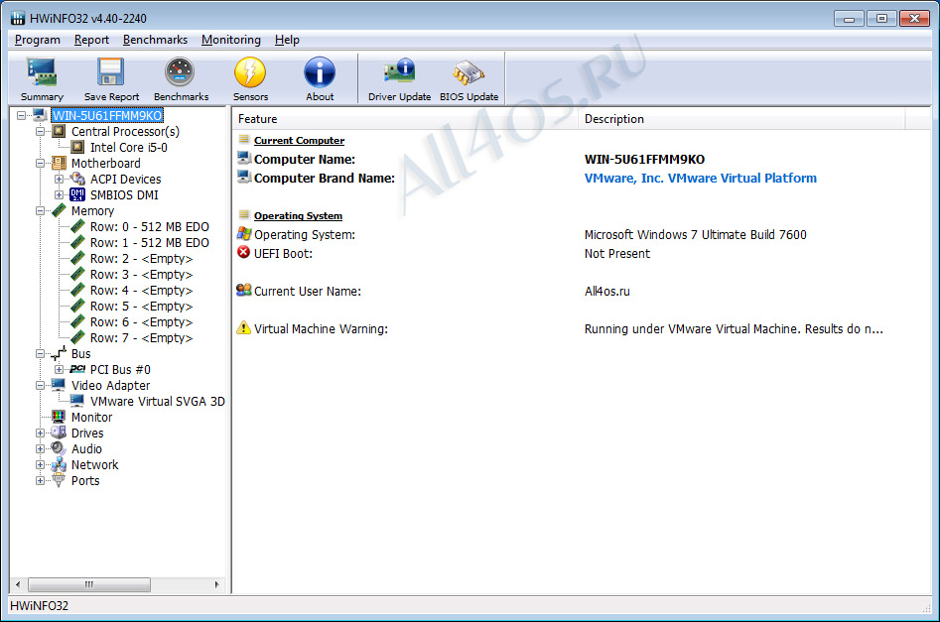940x622 pixels.
Task: Open Sensors via the lightning icon
Action: point(250,71)
